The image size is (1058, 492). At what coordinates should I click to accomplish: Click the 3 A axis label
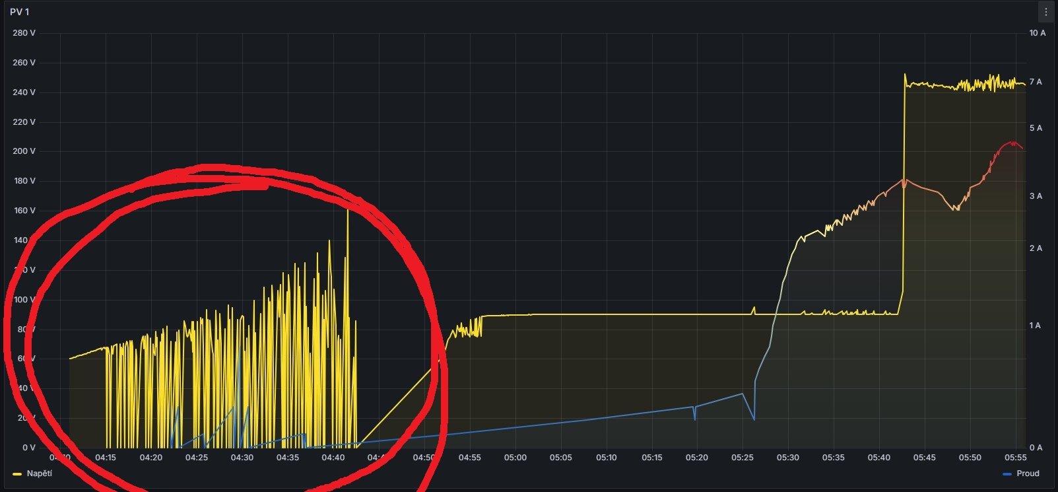(1036, 196)
